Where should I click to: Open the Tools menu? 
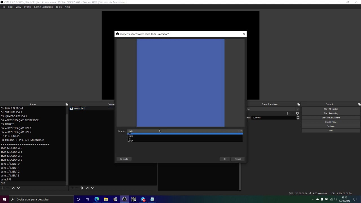click(59, 7)
